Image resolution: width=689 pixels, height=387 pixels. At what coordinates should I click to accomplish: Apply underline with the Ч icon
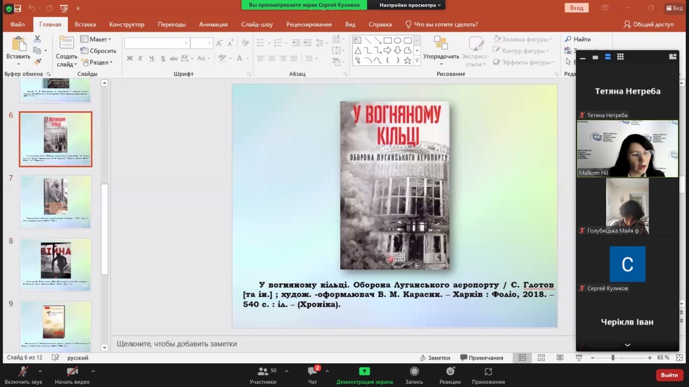[x=152, y=58]
